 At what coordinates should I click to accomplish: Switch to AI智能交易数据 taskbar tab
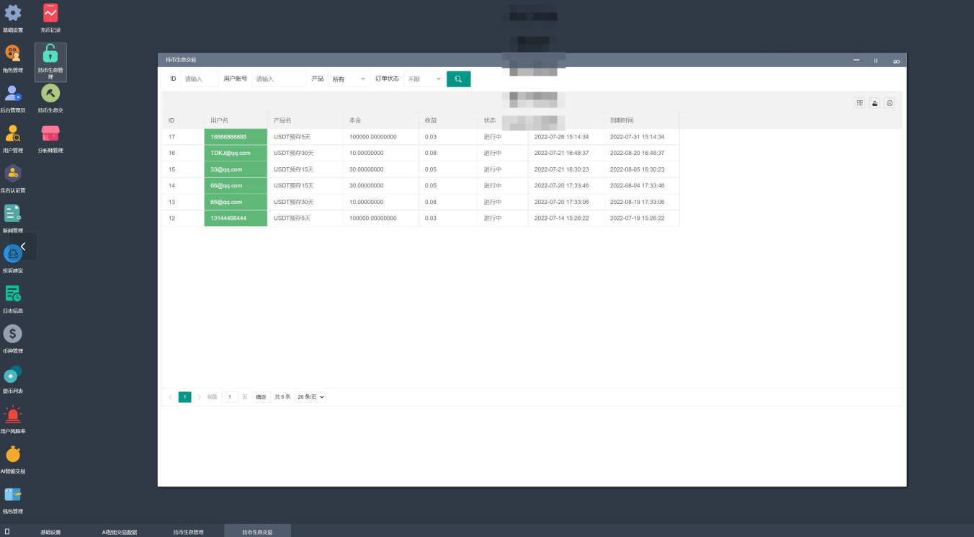(x=120, y=532)
